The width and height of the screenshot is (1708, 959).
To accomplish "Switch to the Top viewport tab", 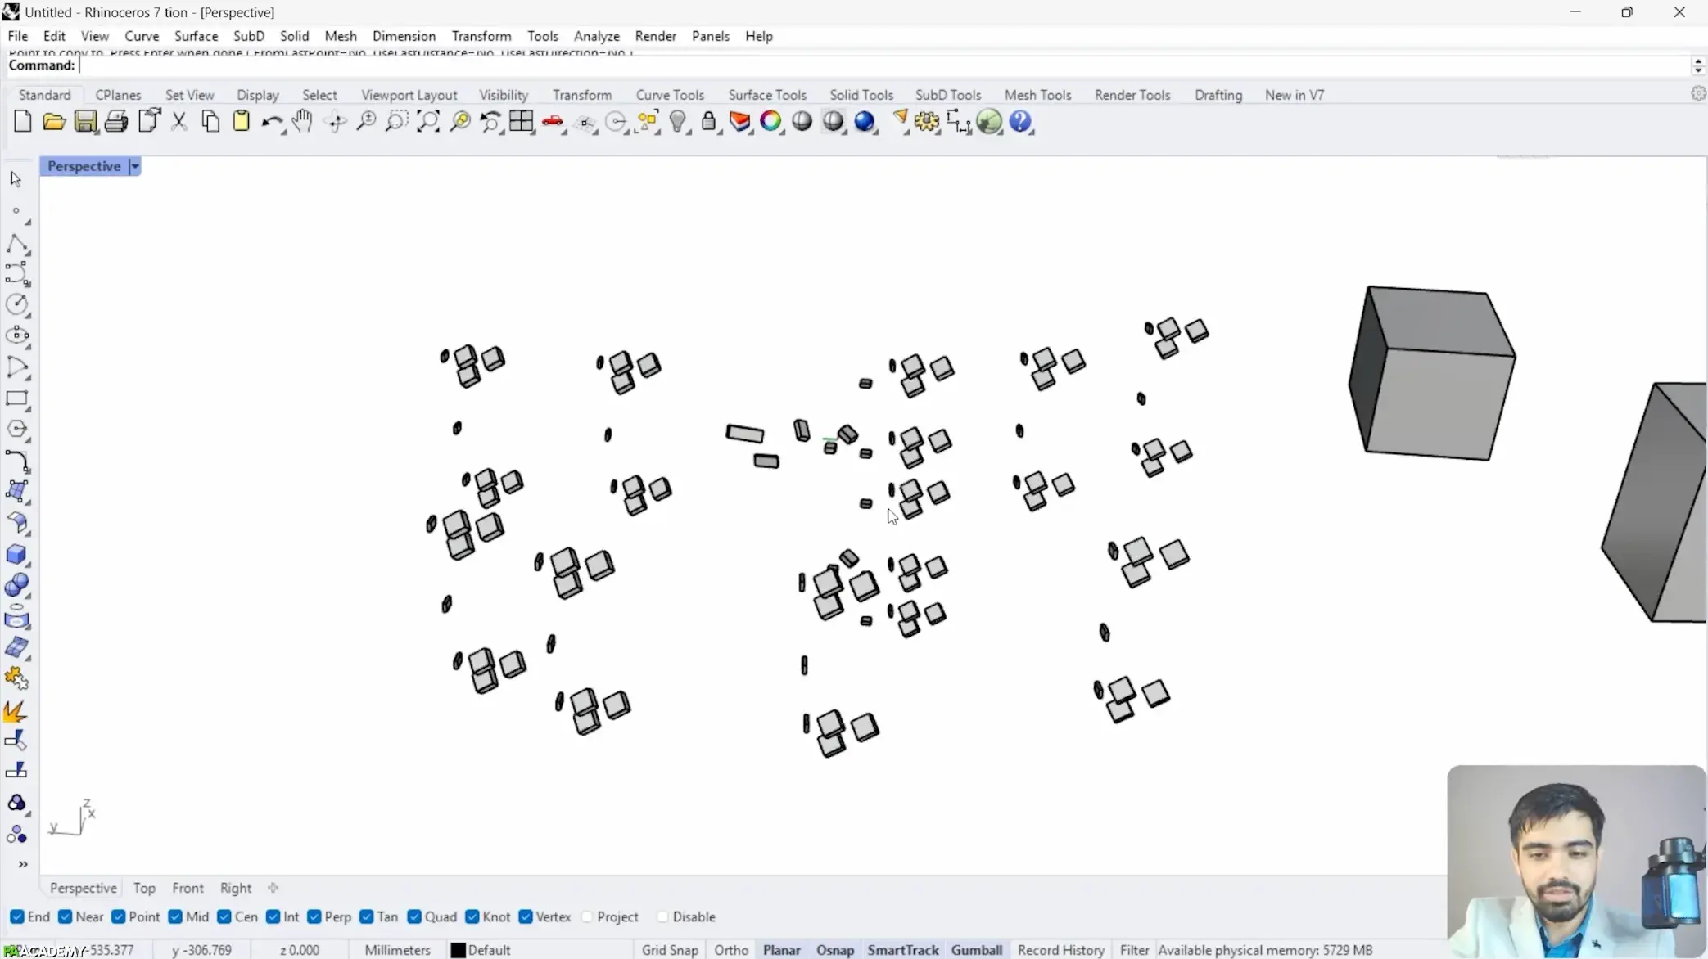I will [144, 888].
